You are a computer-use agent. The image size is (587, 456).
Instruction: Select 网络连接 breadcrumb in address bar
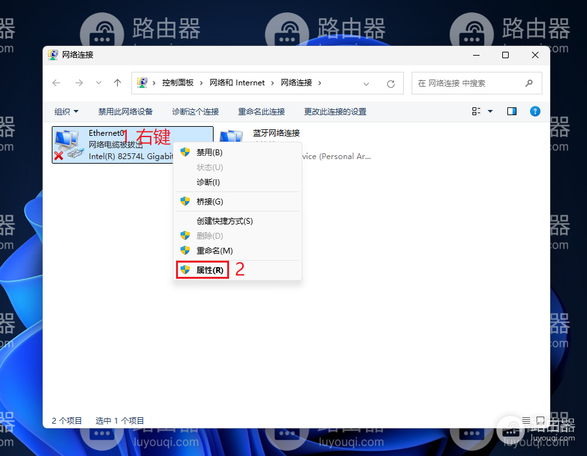point(296,83)
